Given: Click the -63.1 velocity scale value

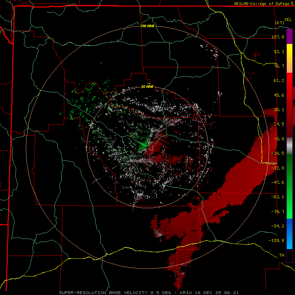Looking at the screenshot, I should [x=278, y=197].
